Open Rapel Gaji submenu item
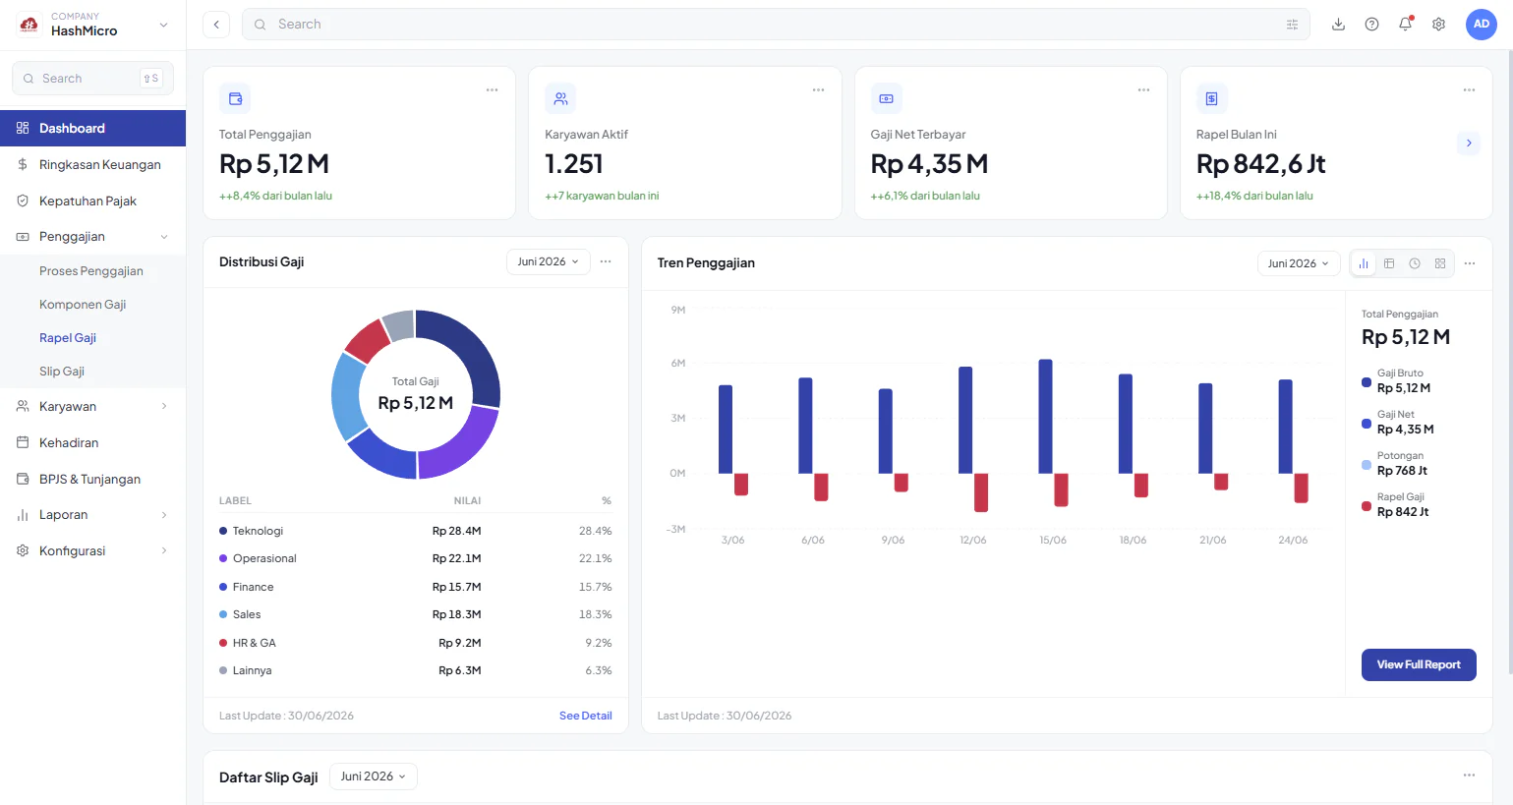The image size is (1513, 805). point(68,338)
